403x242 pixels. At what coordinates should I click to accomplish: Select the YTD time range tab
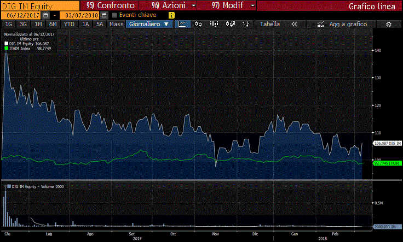(x=69, y=25)
